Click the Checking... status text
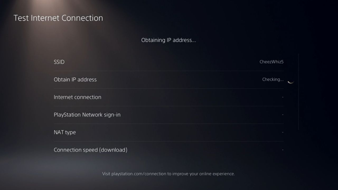This screenshot has height=190, width=338. click(x=273, y=79)
